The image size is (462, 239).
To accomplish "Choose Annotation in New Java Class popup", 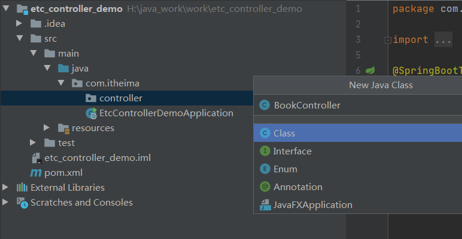I will (358, 187).
